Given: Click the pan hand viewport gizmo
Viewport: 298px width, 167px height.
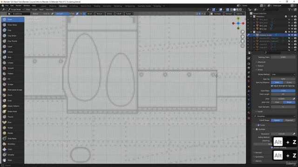Looking at the screenshot, I should click(x=243, y=37).
